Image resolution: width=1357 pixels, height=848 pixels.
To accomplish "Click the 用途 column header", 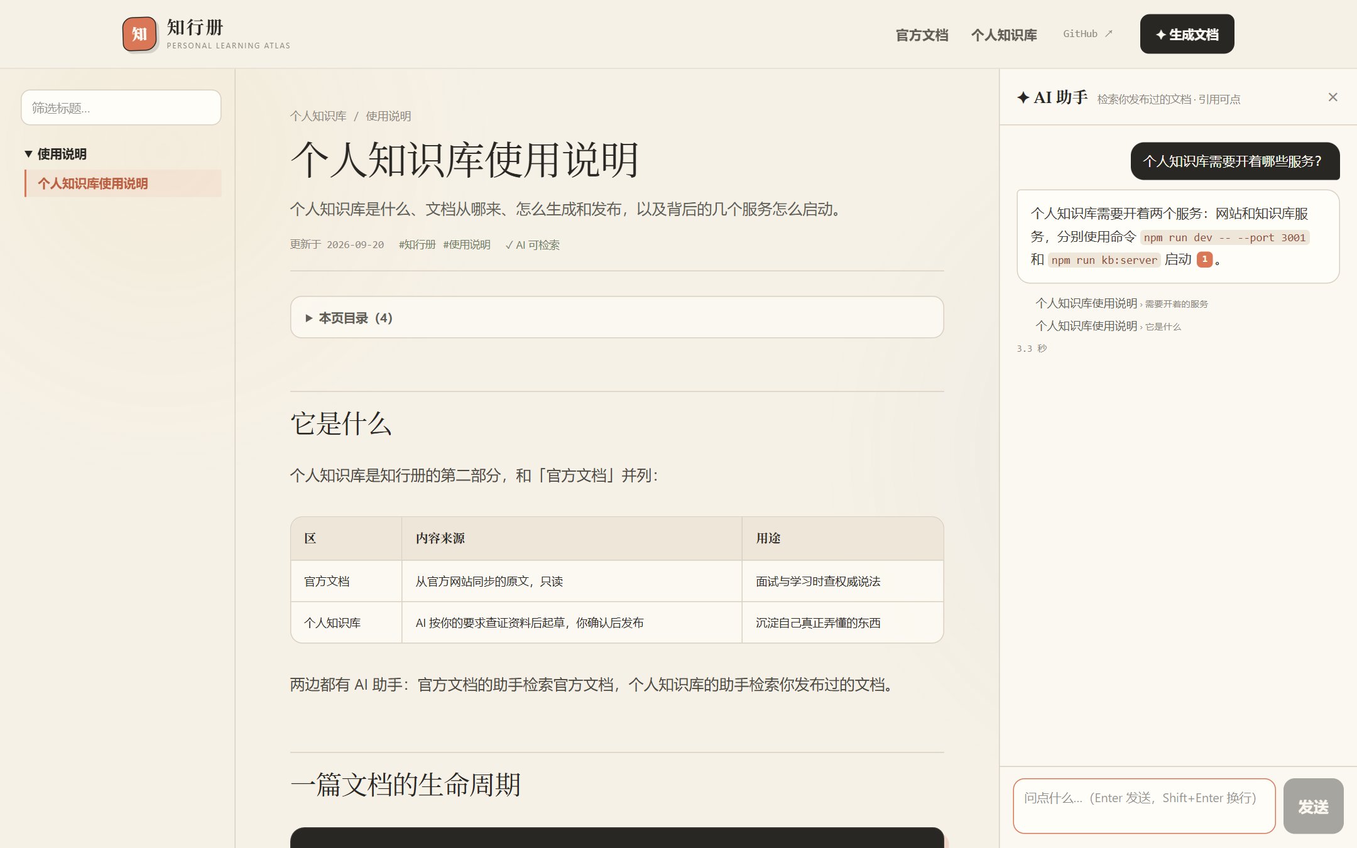I will coord(842,538).
